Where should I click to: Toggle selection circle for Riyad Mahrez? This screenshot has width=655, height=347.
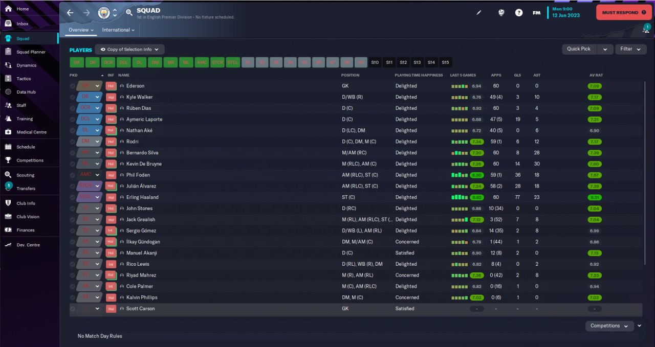point(73,275)
